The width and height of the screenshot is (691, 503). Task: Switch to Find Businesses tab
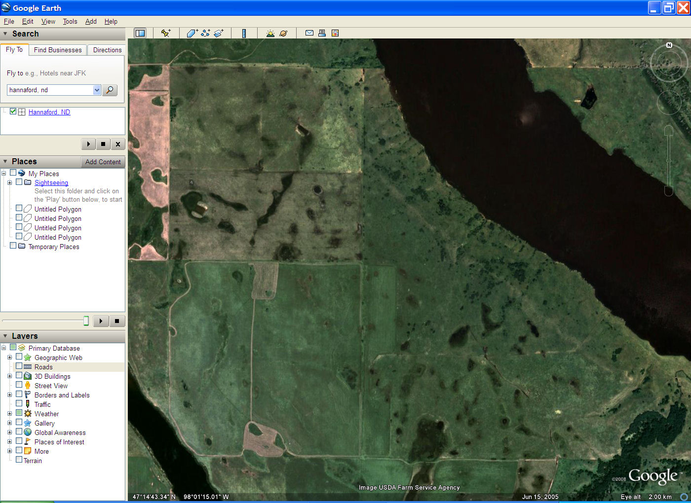point(58,50)
